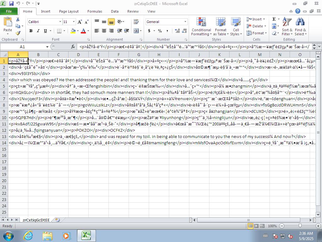Screen dimensions: 322x242
Task: Select the zrCxtiqGcDtEE sheet tab
Action: (x=36, y=220)
